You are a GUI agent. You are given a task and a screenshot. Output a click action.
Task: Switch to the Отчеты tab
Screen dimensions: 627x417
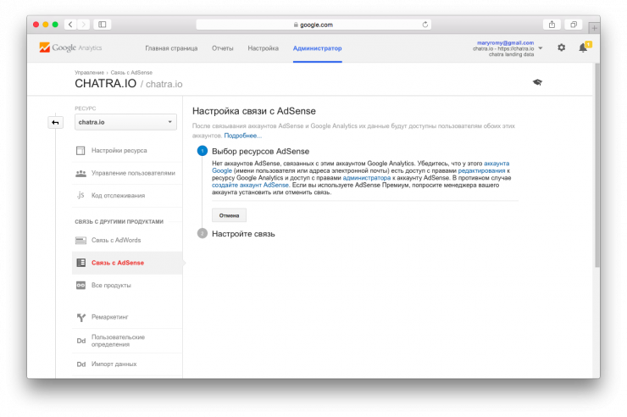(x=223, y=48)
